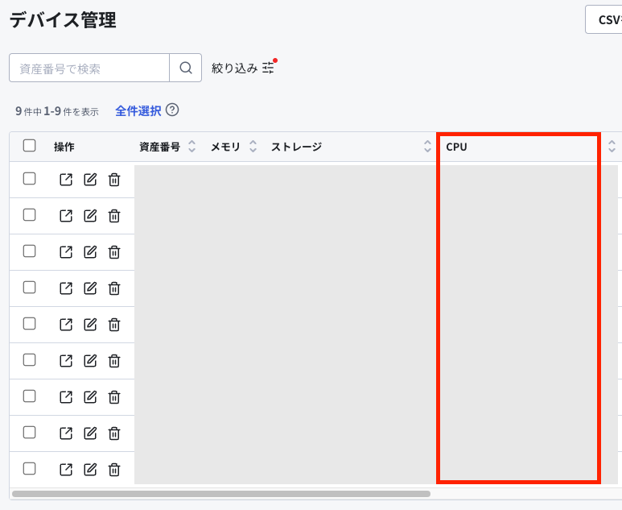Delete the second row device

point(114,216)
